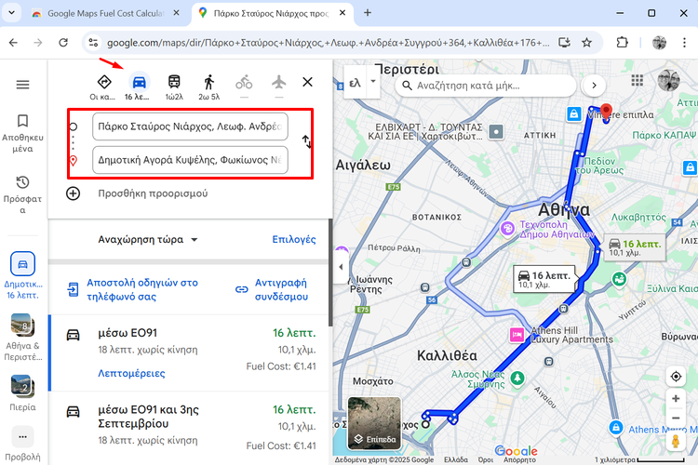Click Street View pegman
The image size is (698, 465).
tap(676, 442)
